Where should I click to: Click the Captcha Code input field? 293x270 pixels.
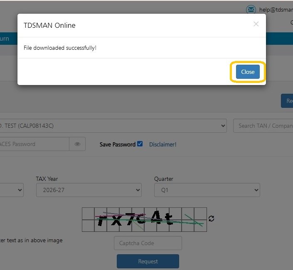[x=148, y=243]
